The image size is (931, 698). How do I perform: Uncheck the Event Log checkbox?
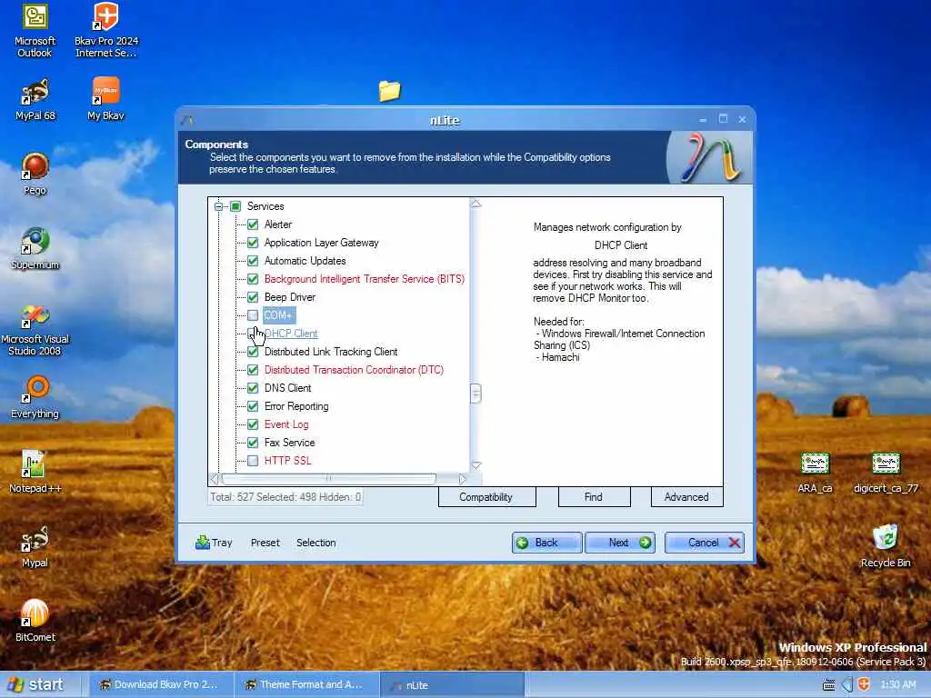pos(253,424)
